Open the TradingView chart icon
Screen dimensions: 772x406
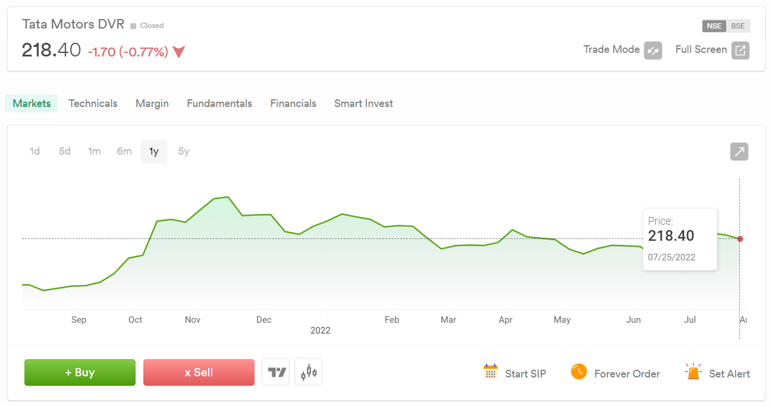pos(276,373)
